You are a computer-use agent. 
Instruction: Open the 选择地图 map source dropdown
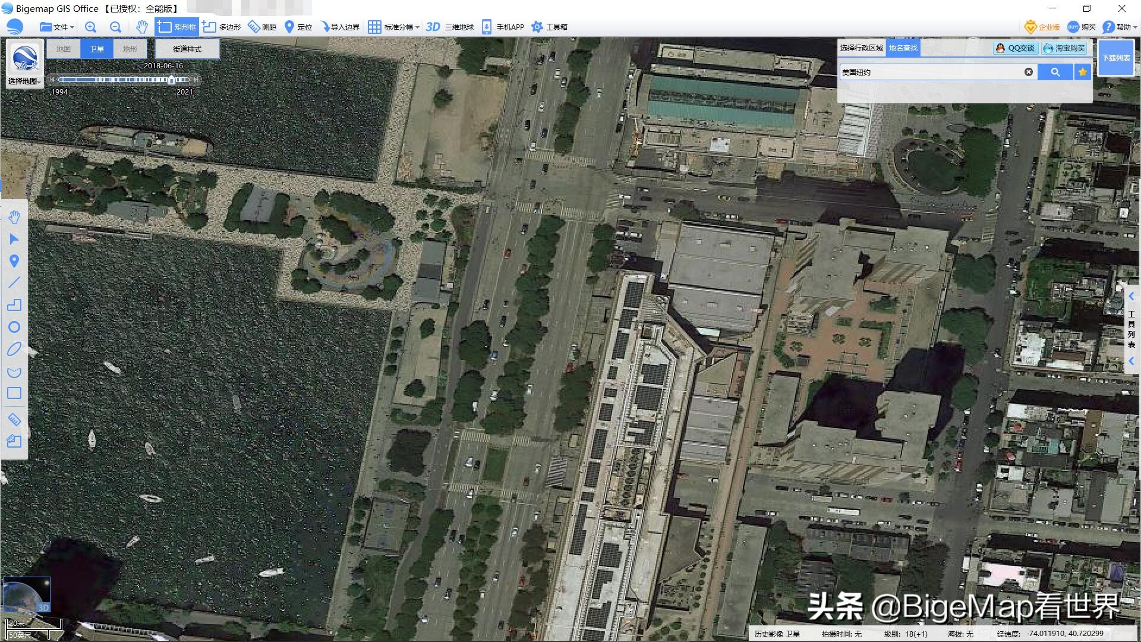(x=24, y=81)
